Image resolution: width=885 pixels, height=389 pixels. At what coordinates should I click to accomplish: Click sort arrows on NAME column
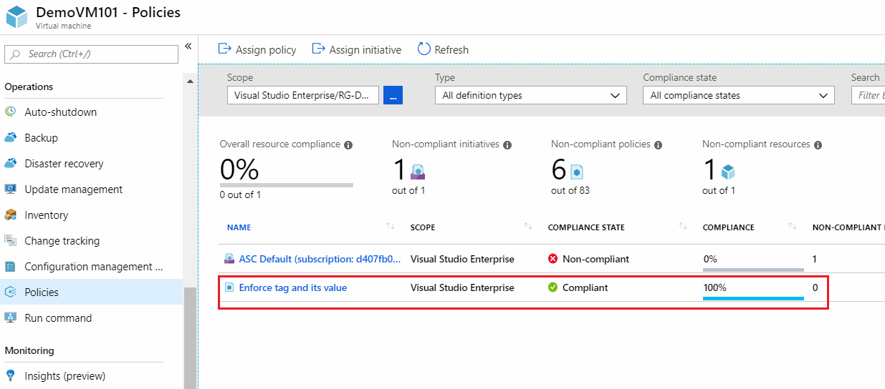point(391,227)
